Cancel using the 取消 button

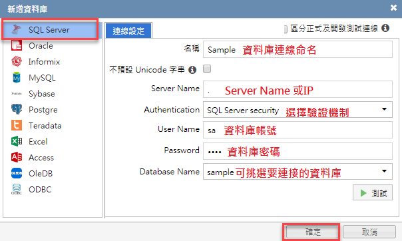click(369, 232)
